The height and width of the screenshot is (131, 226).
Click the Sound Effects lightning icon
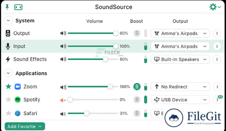8,59
